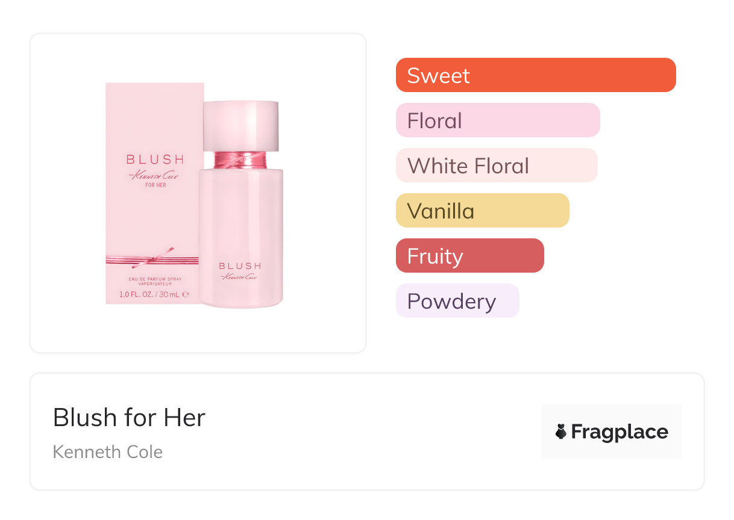
Task: Click the Fragplace brand name text
Action: click(x=620, y=432)
